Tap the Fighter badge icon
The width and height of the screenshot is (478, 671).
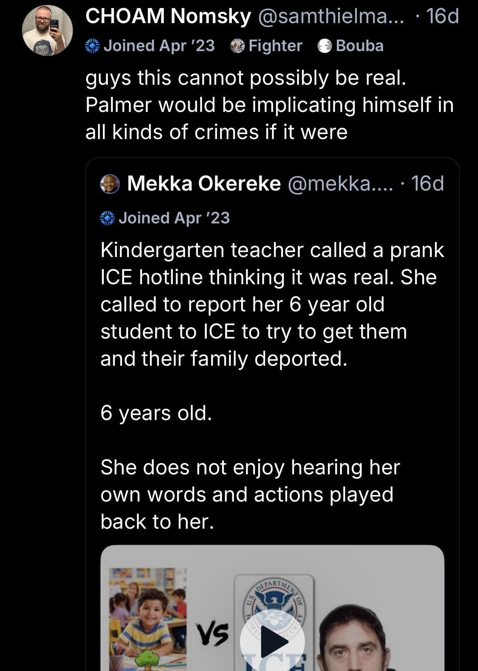point(237,46)
